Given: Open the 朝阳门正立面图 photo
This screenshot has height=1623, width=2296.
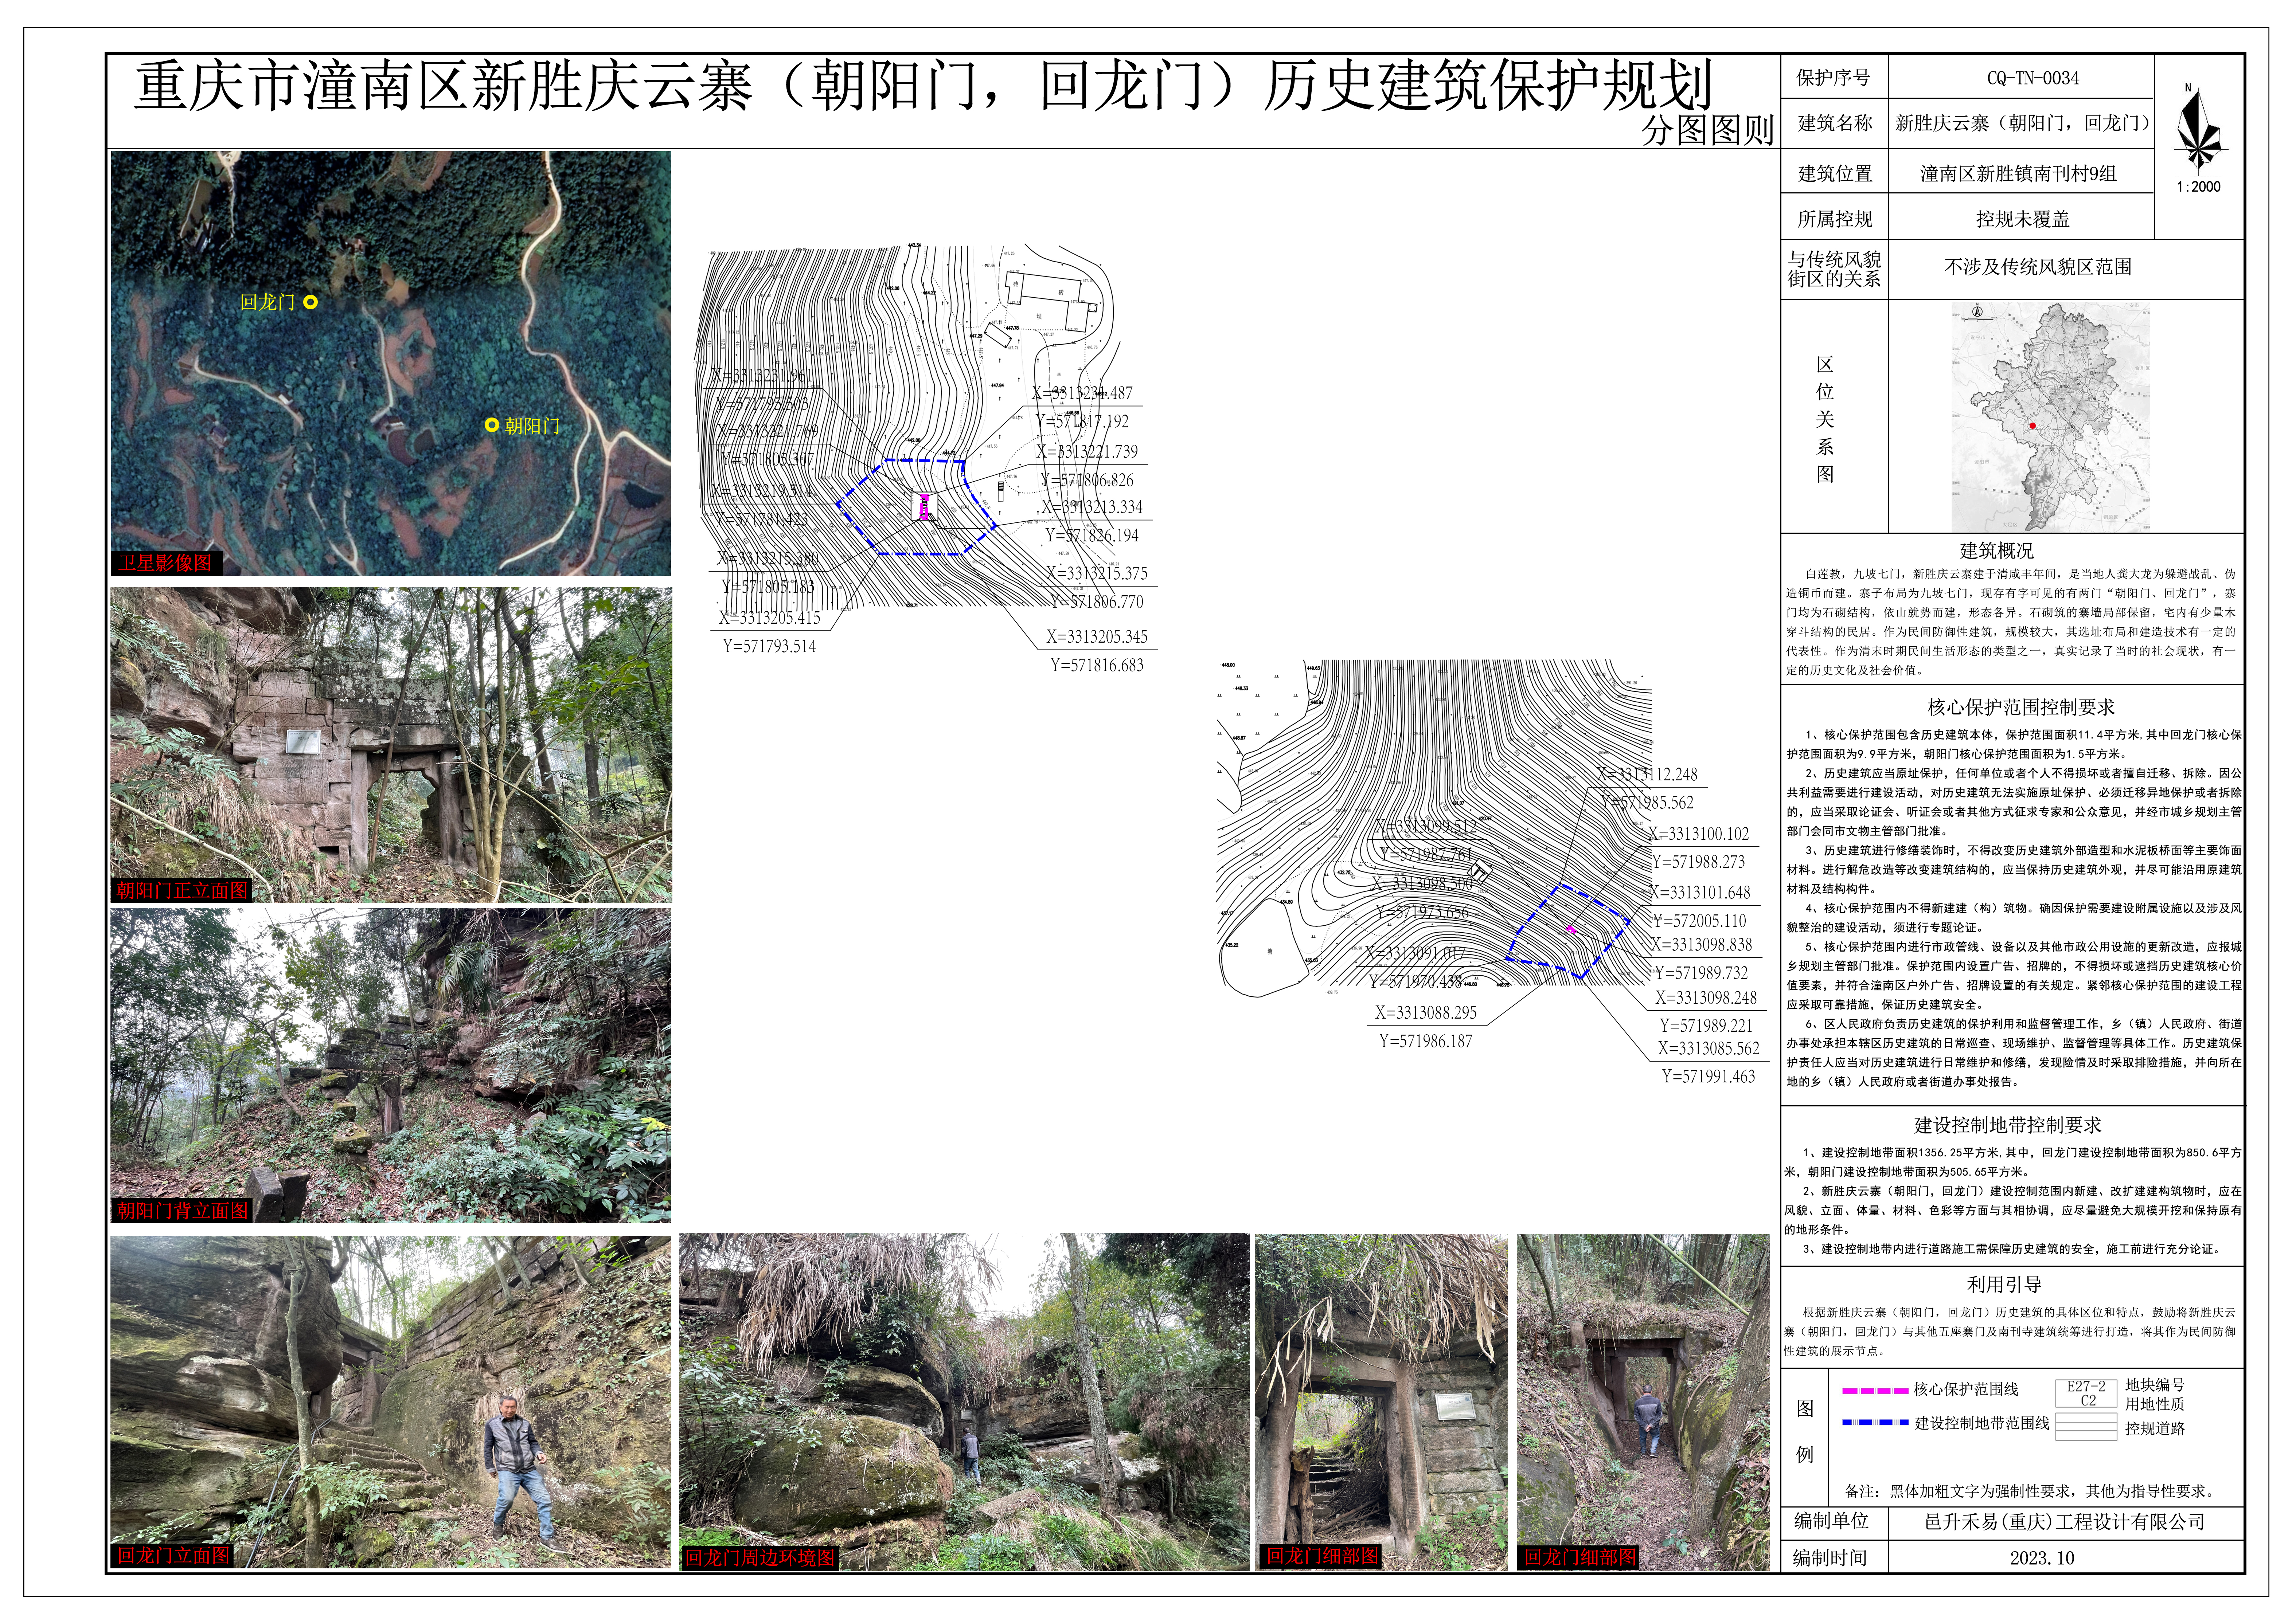Looking at the screenshot, I should 391,745.
